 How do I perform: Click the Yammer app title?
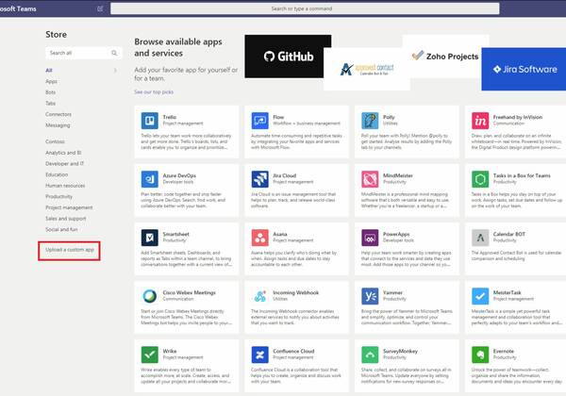click(392, 292)
